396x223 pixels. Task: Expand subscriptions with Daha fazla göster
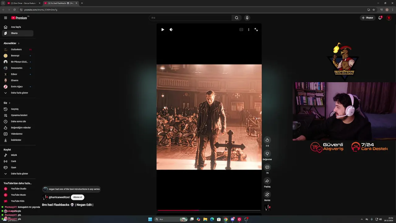(18, 93)
